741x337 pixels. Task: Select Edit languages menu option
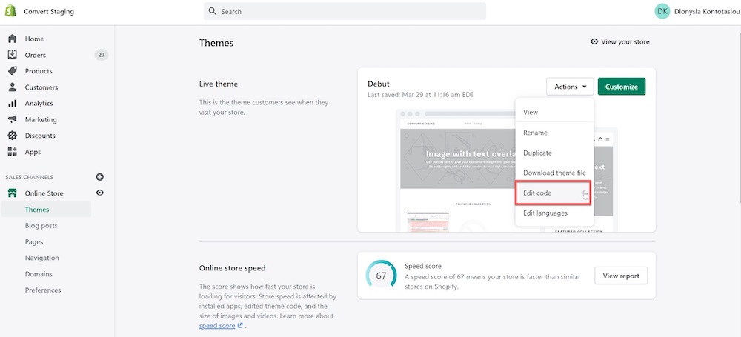coord(554,213)
